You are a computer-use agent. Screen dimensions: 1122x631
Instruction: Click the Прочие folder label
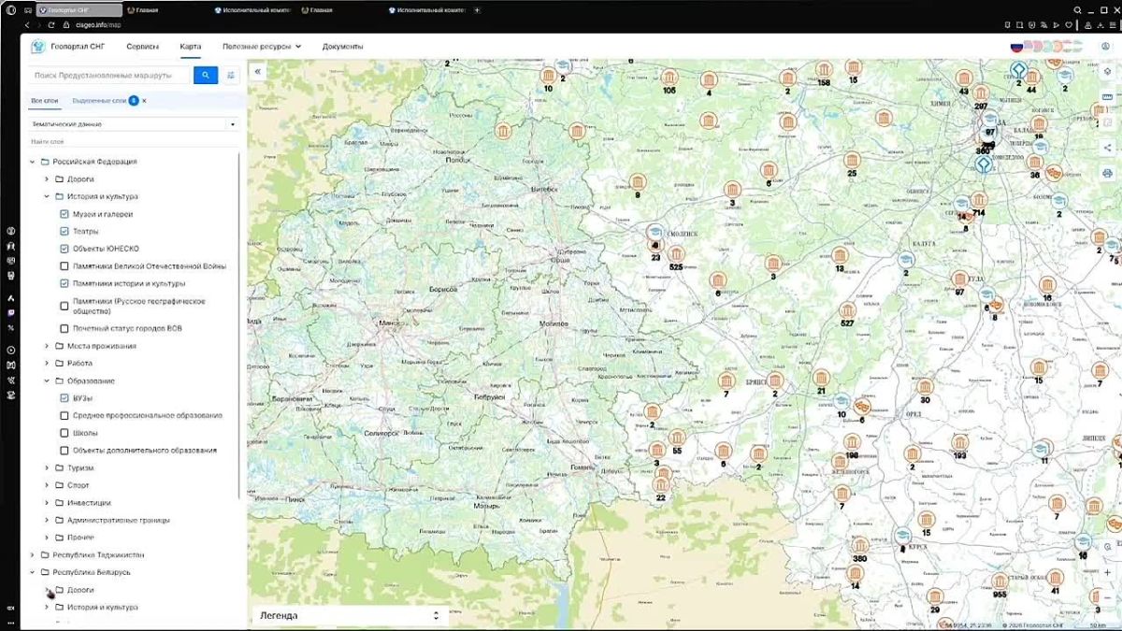point(80,538)
